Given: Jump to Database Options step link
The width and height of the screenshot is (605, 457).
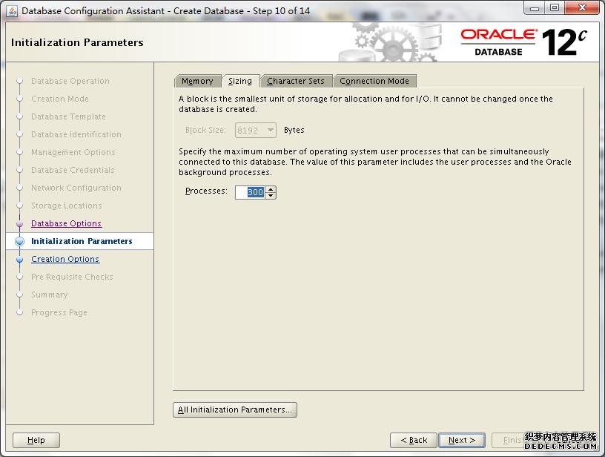Looking at the screenshot, I should pyautogui.click(x=66, y=223).
